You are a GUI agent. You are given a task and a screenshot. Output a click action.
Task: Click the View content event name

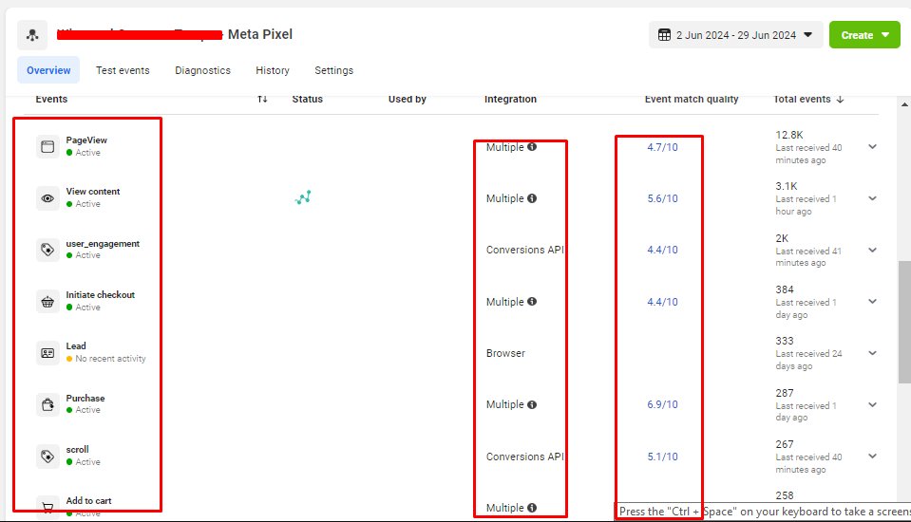click(x=93, y=192)
